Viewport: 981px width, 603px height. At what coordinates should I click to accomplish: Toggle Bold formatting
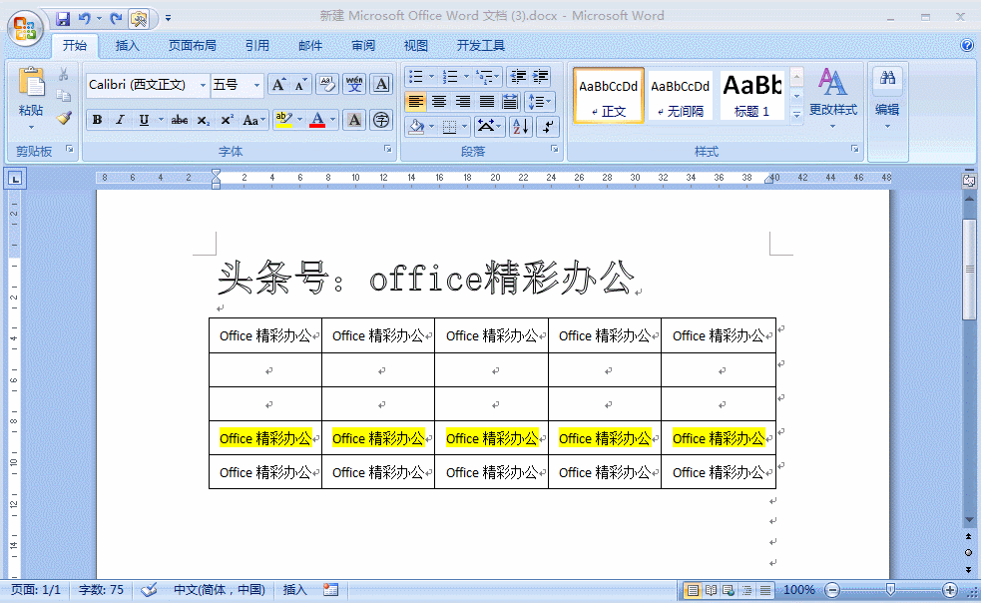click(97, 120)
